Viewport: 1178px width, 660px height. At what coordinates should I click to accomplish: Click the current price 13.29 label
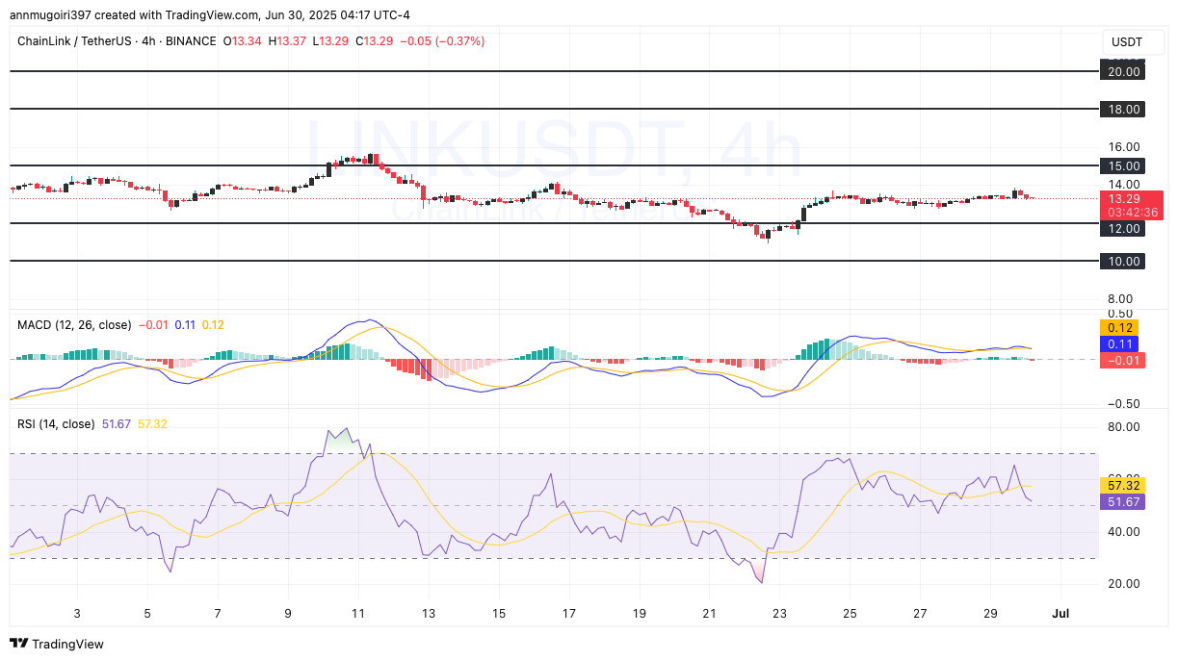1124,198
